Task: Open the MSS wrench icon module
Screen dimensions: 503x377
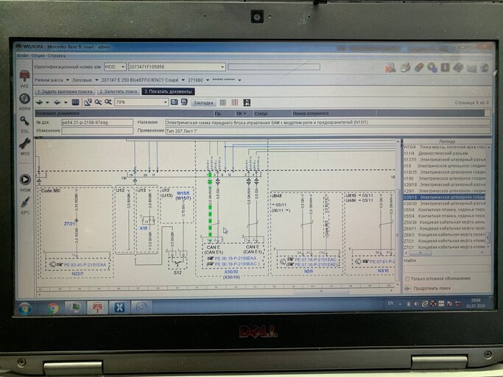Action: pos(25,147)
